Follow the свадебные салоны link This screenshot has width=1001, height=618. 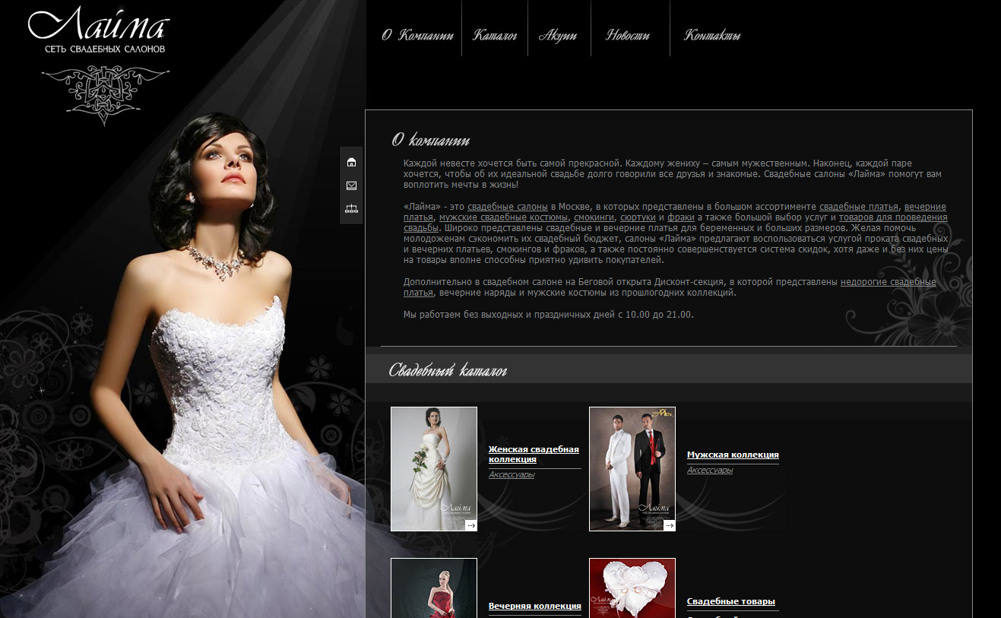pyautogui.click(x=508, y=207)
